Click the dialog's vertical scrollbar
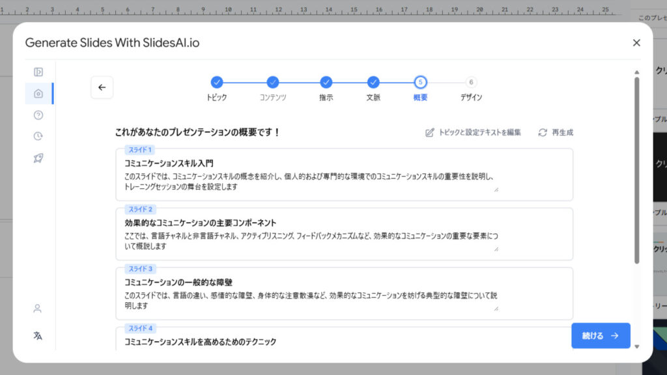Screen dimensions: 667x375 pyautogui.click(x=636, y=169)
